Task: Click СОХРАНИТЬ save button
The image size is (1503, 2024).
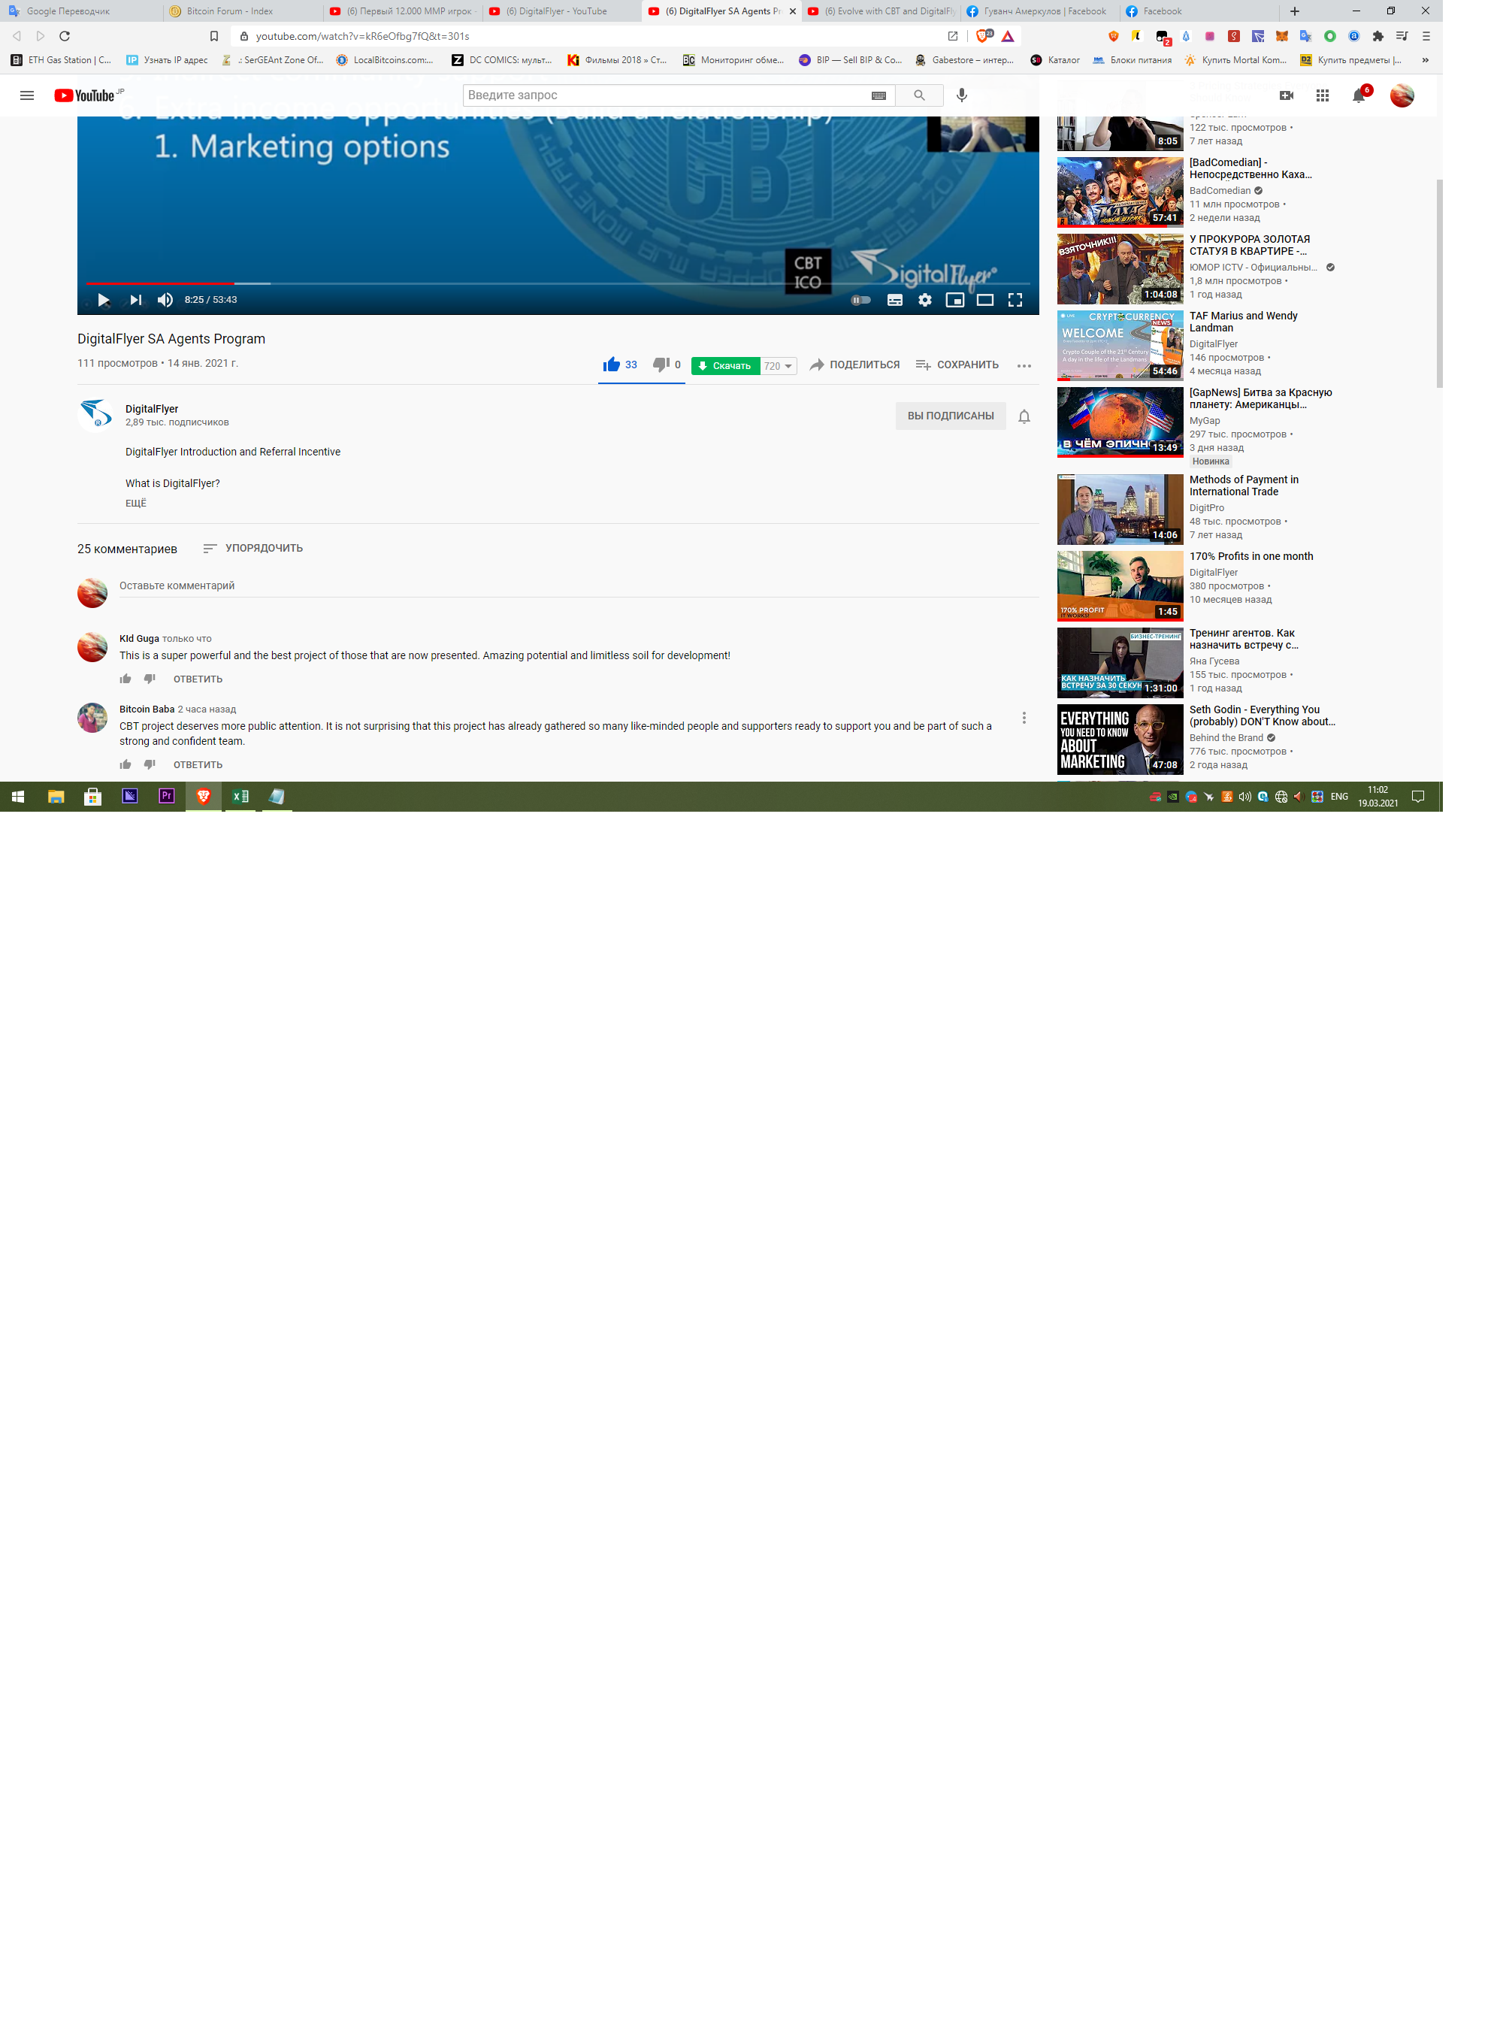Action: coord(957,365)
